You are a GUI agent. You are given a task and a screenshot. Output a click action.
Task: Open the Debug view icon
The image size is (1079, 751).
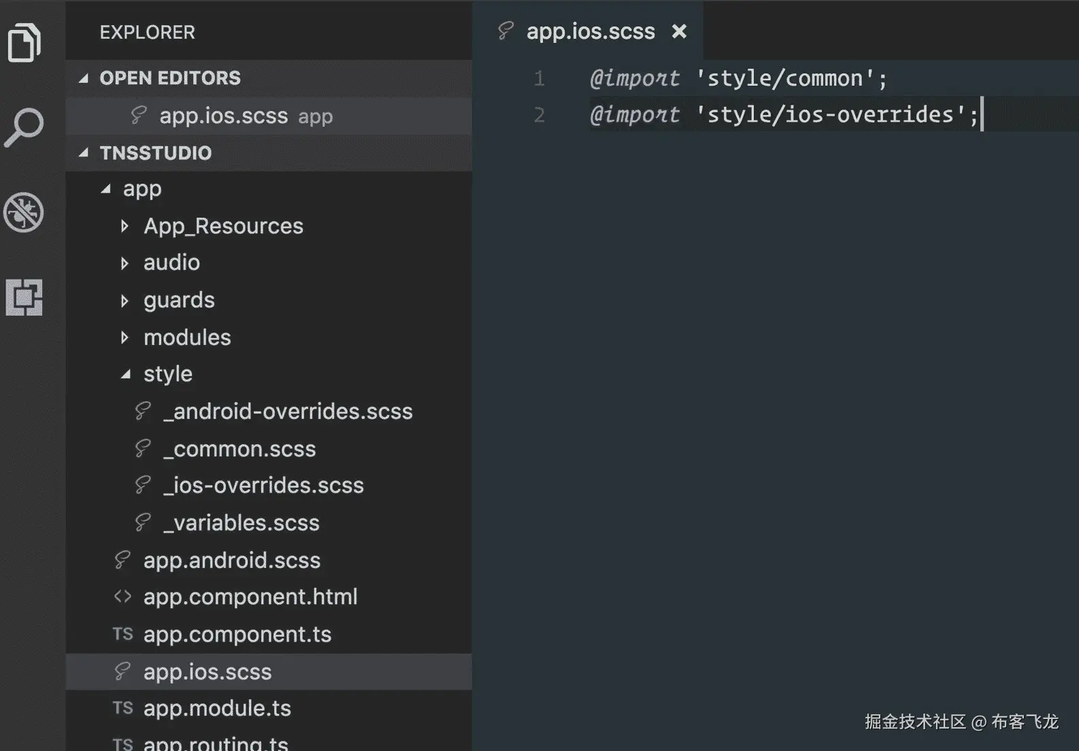click(x=24, y=212)
